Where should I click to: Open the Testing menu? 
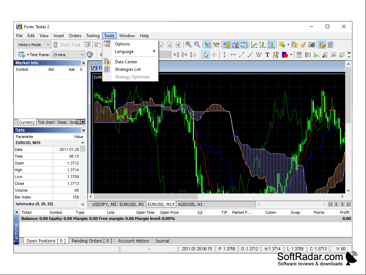click(93, 36)
